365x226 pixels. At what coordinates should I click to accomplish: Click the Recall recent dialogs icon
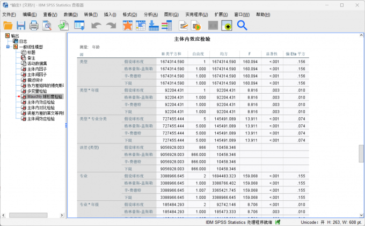tap(79, 26)
